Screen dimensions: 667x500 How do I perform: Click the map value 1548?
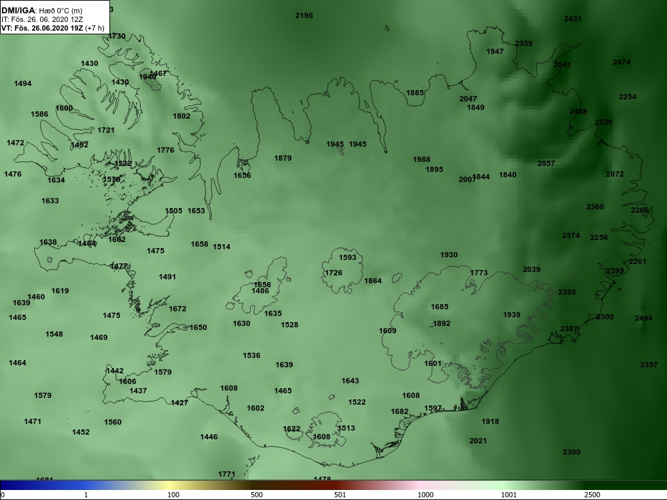(x=54, y=334)
